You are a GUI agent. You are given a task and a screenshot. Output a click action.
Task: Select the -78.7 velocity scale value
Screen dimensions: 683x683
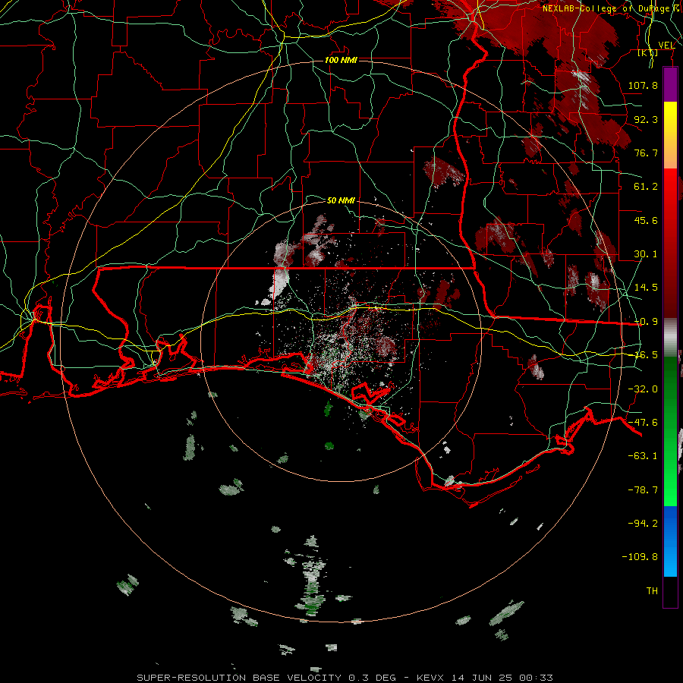(x=643, y=490)
